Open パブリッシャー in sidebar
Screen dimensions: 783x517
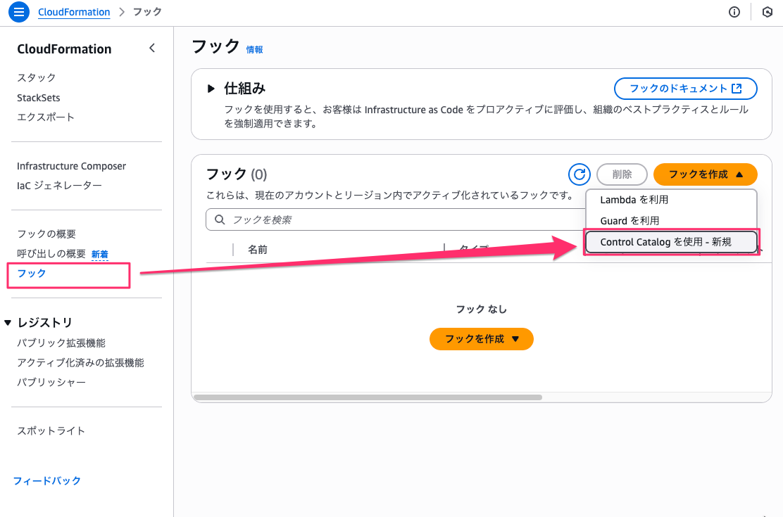point(51,382)
